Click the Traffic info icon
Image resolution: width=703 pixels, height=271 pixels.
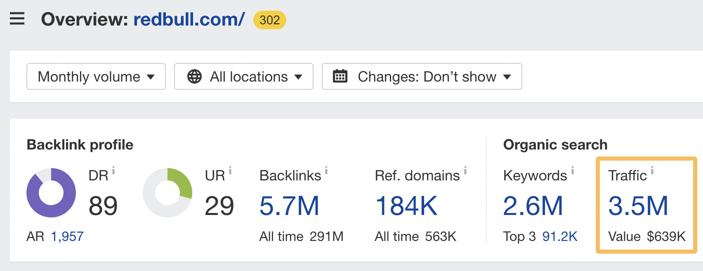(x=652, y=170)
